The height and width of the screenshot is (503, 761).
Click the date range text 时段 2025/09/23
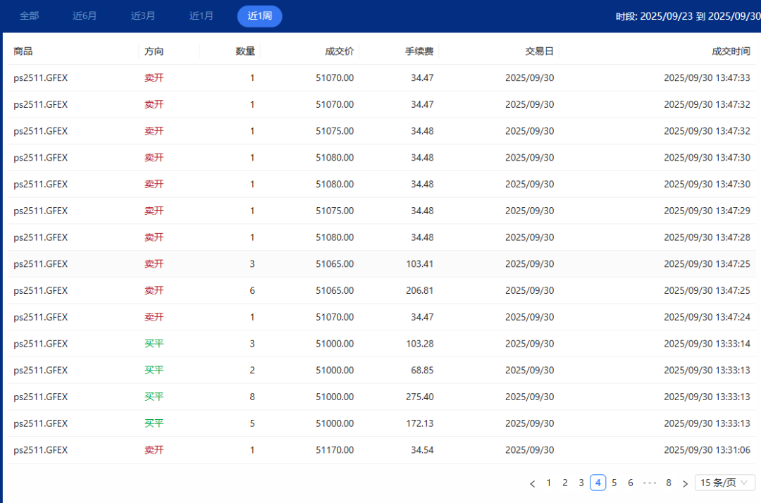coord(688,16)
